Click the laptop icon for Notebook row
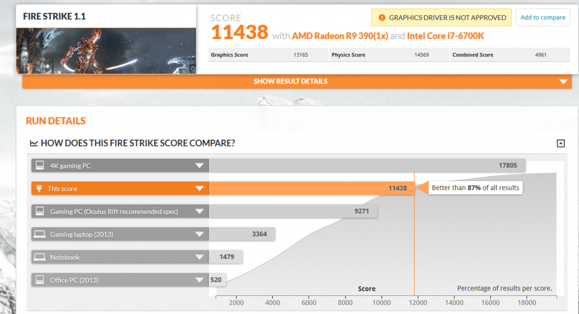Image resolution: width=579 pixels, height=314 pixels. coord(40,257)
